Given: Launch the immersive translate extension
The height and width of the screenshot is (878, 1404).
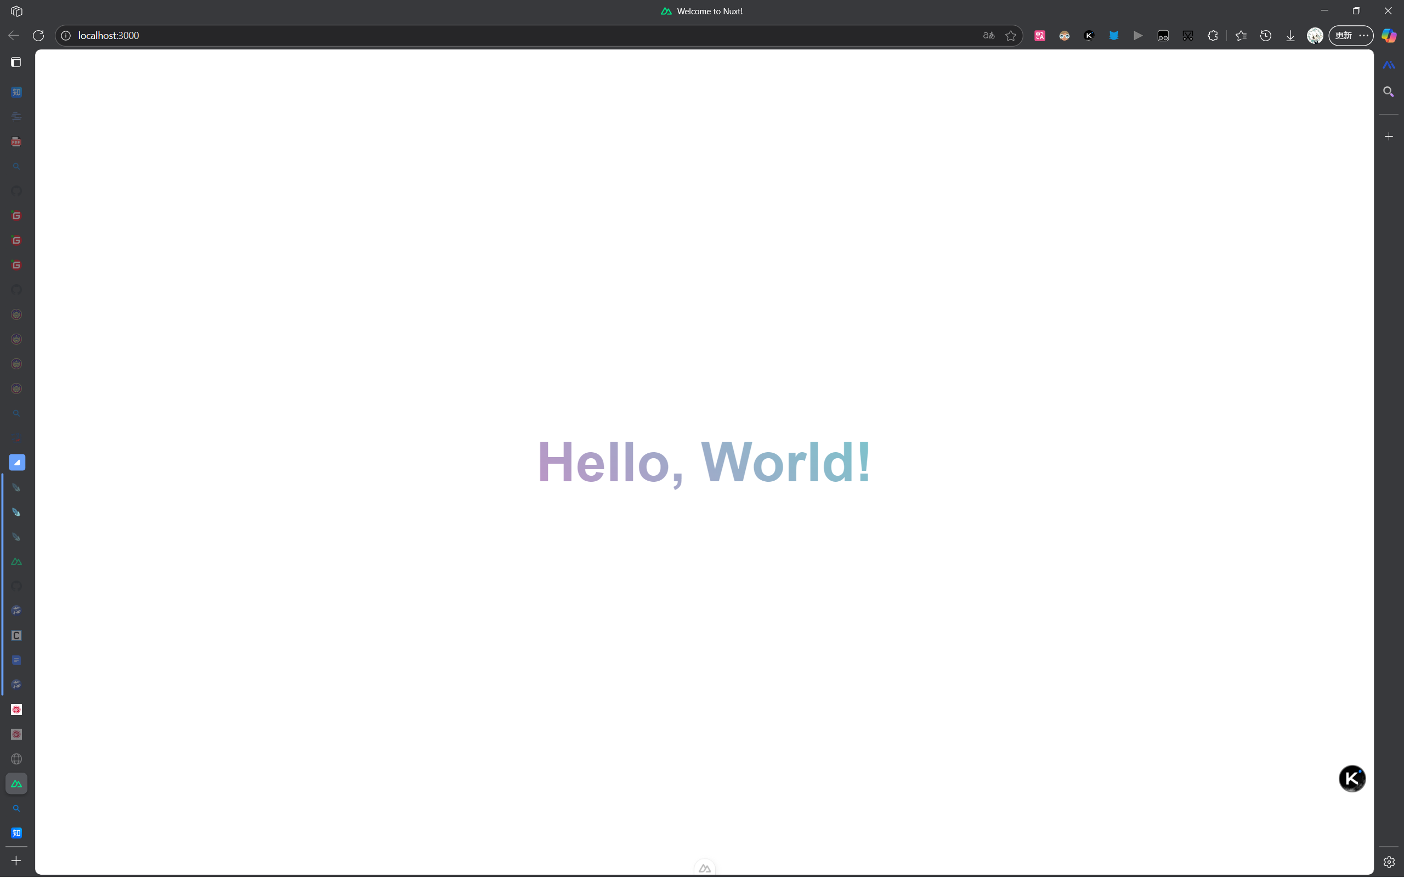Looking at the screenshot, I should [x=1039, y=36].
